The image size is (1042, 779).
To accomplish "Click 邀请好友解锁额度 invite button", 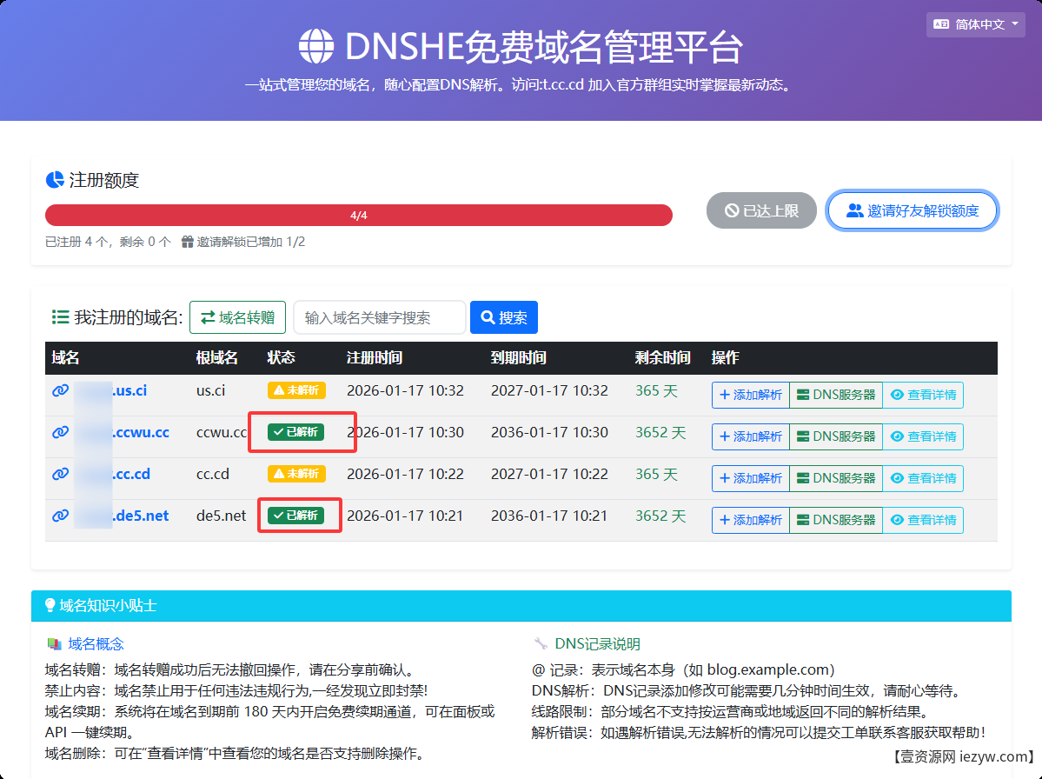I will pyautogui.click(x=912, y=210).
